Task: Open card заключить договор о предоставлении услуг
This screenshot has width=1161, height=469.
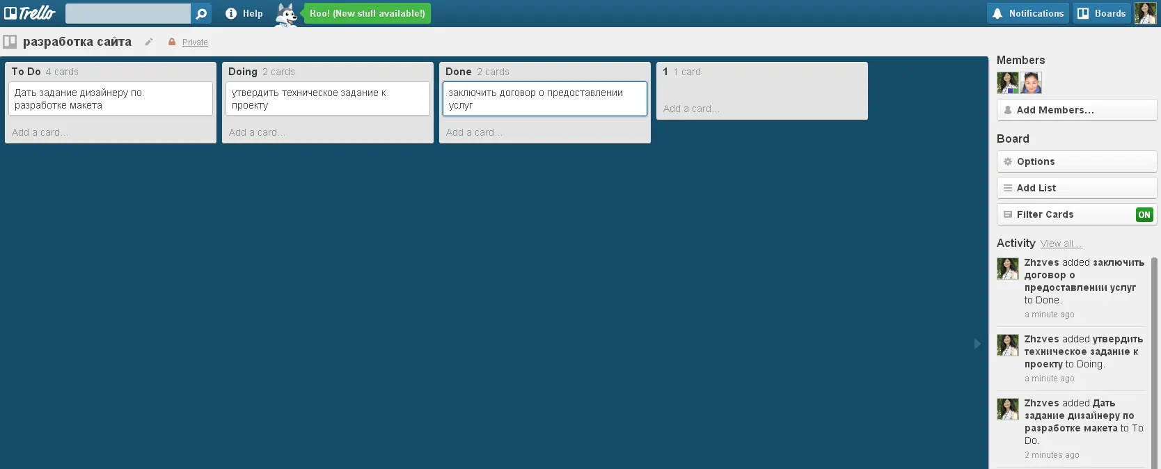Action: coord(545,99)
